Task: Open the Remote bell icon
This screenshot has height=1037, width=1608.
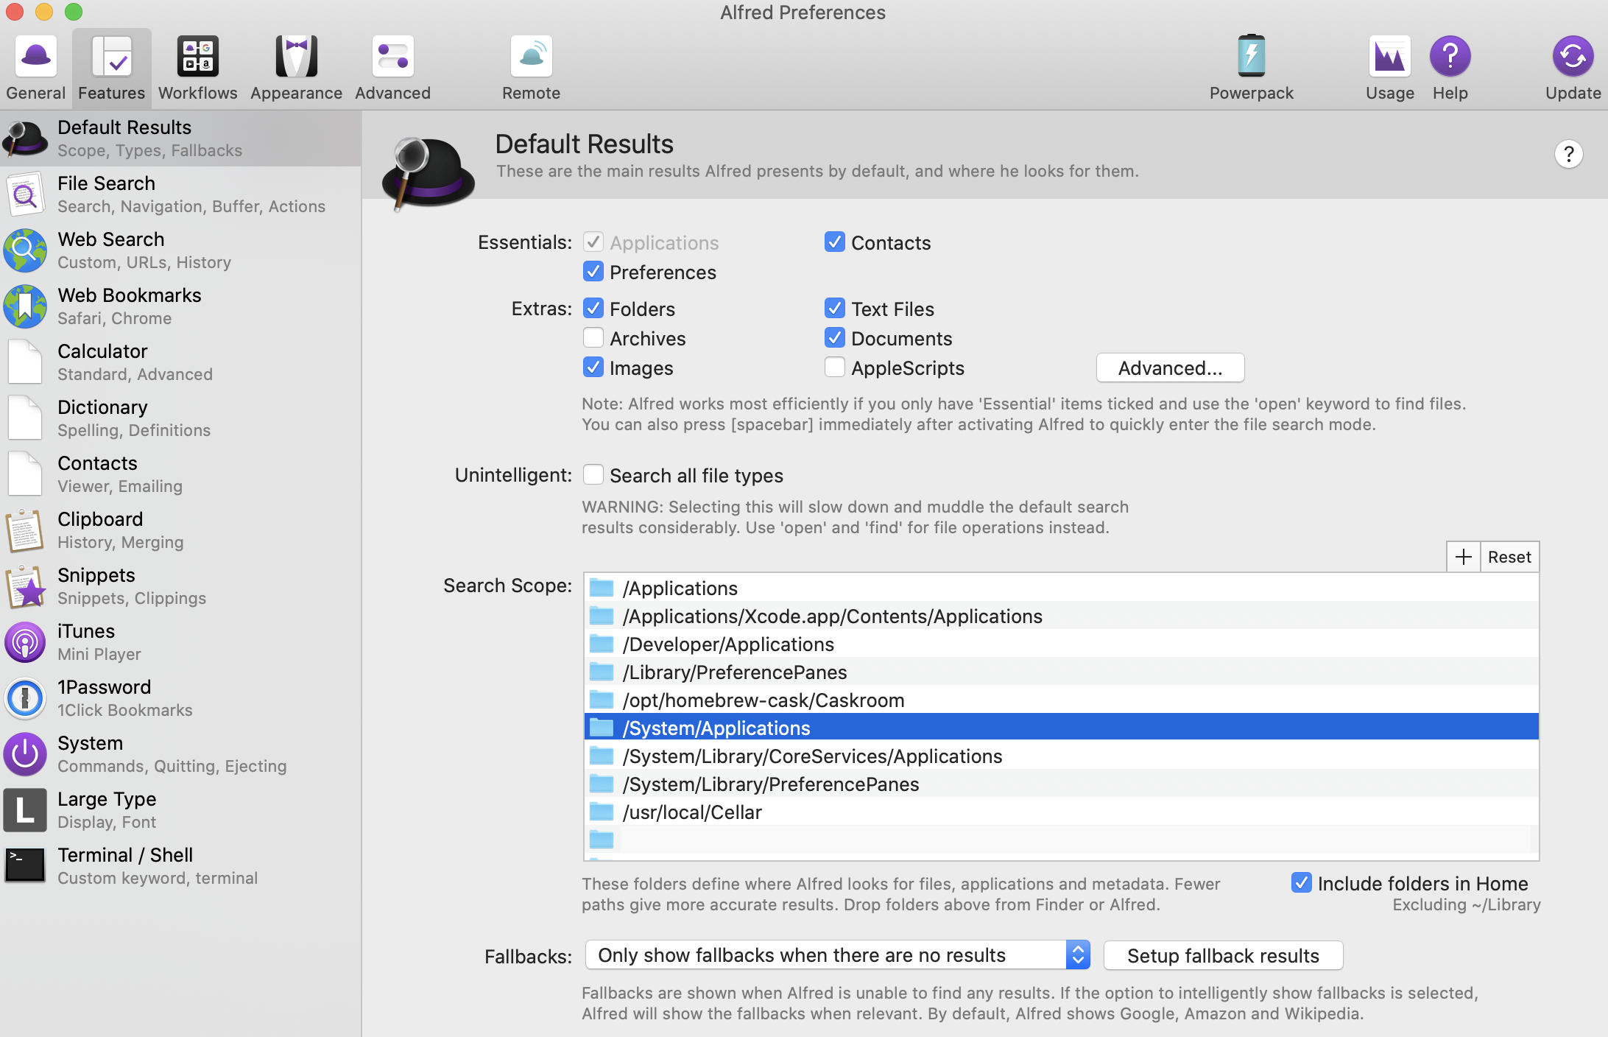Action: coord(531,57)
